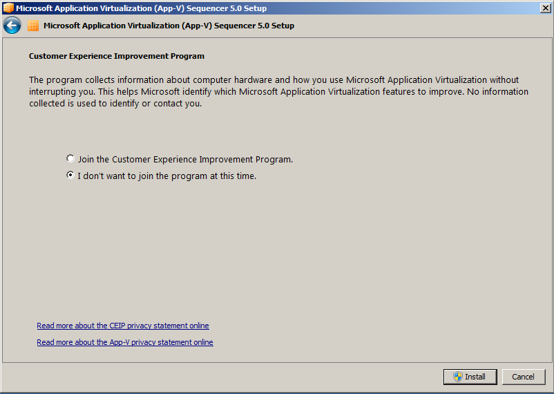Screen dimensions: 554x394
Task: Close the setup window
Action: 546,8
